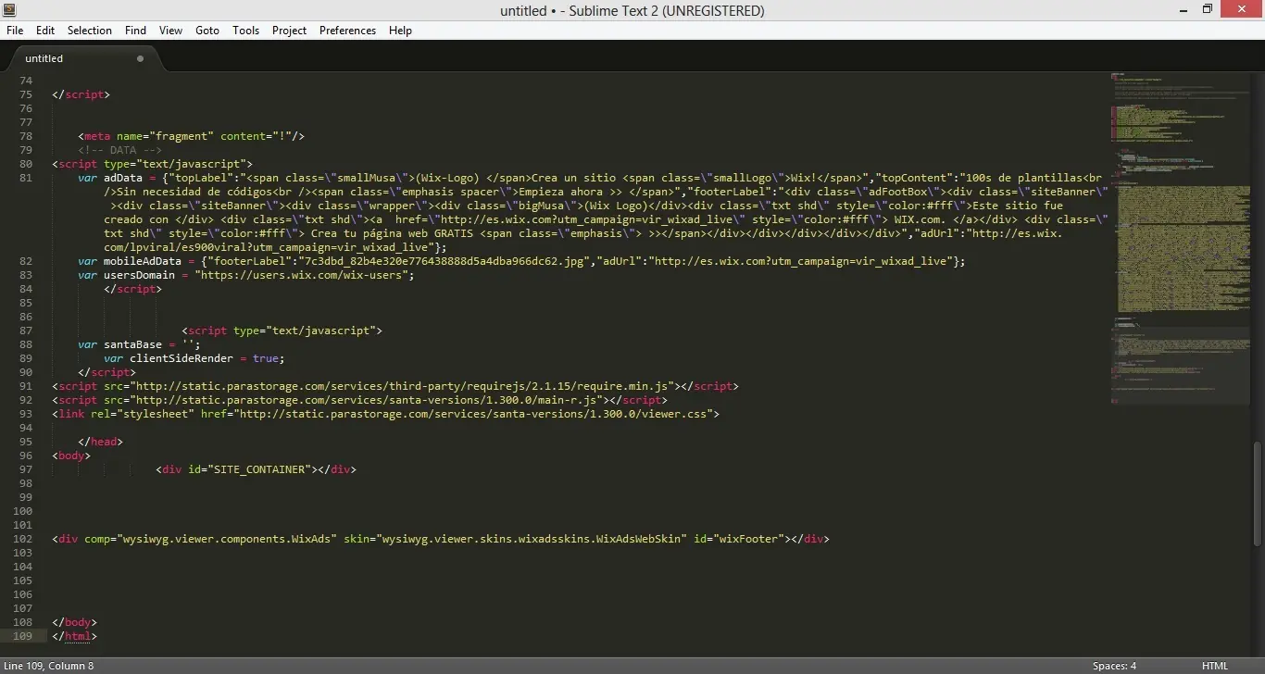The width and height of the screenshot is (1265, 674).
Task: Click the 'true' value on line 89
Action: point(266,358)
